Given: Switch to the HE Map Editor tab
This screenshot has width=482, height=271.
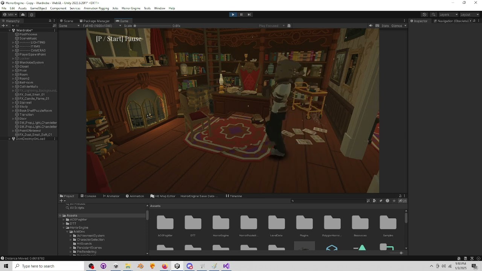Looking at the screenshot, I should tap(163, 196).
